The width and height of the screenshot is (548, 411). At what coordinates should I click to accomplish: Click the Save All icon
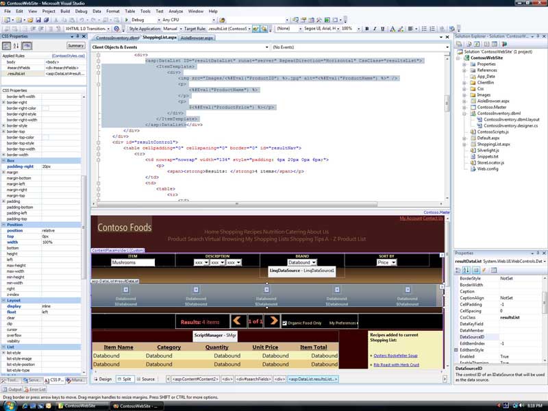46,20
